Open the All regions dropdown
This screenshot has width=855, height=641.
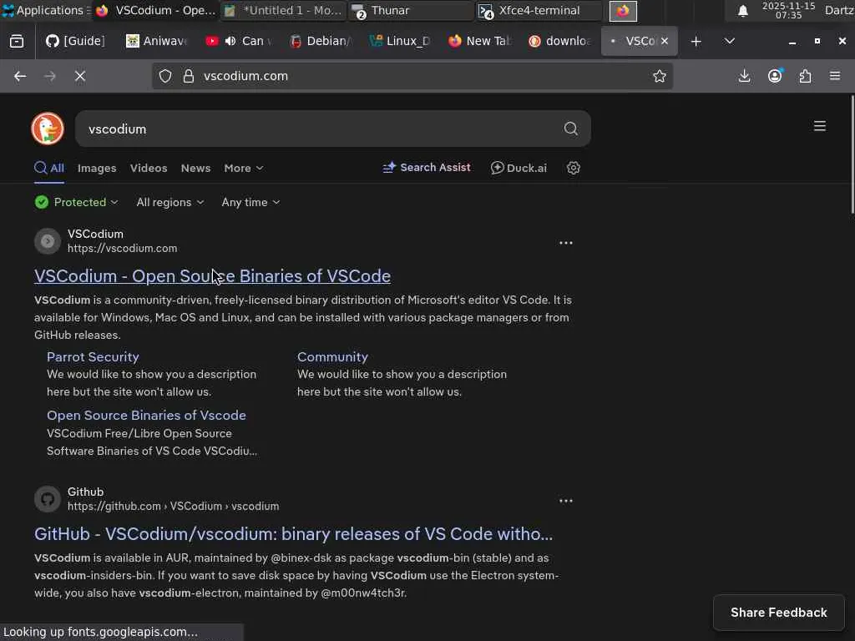pyautogui.click(x=169, y=202)
